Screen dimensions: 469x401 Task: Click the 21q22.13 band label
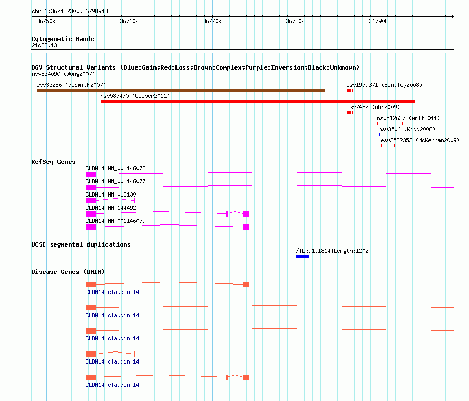(x=44, y=45)
